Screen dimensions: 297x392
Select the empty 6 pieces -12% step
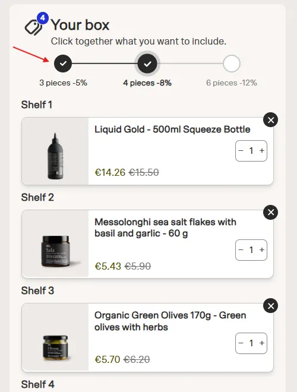coord(232,64)
